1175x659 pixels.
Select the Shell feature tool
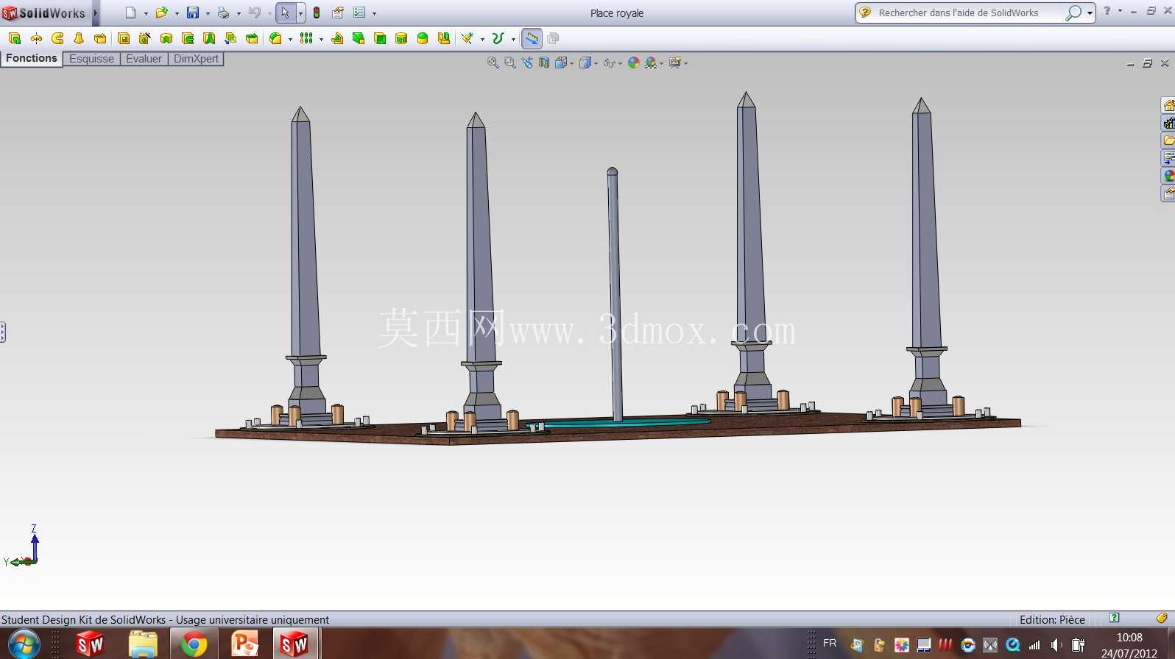(380, 38)
